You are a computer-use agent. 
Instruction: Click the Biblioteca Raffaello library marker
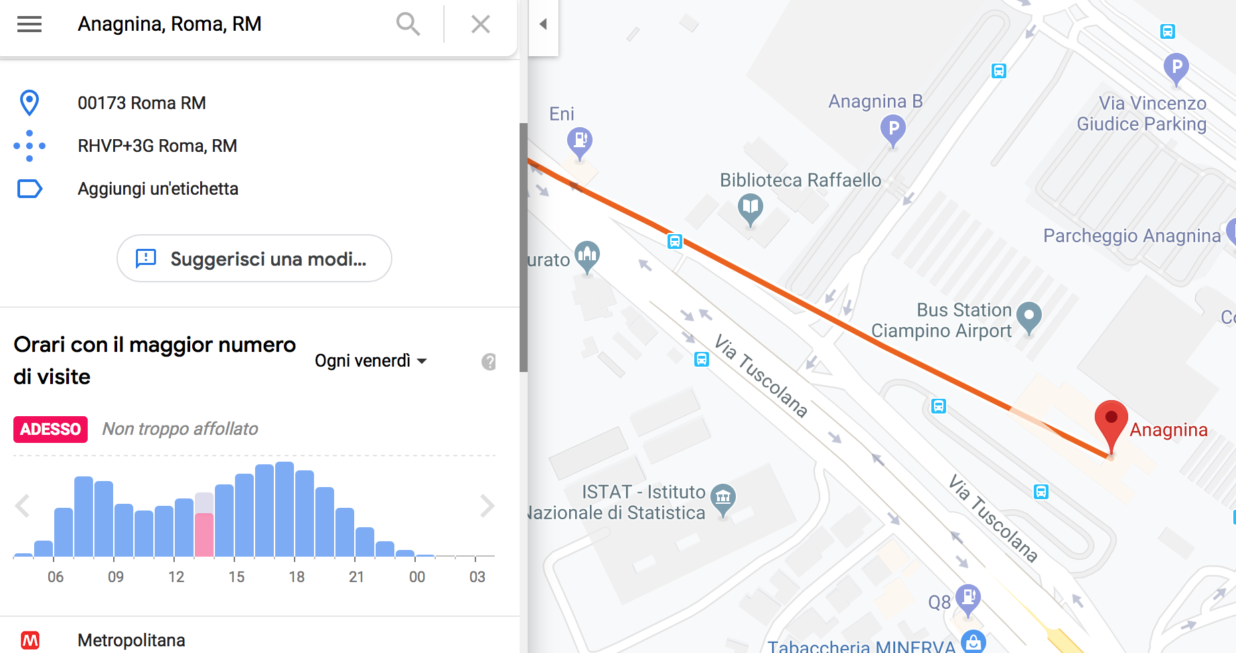point(750,207)
